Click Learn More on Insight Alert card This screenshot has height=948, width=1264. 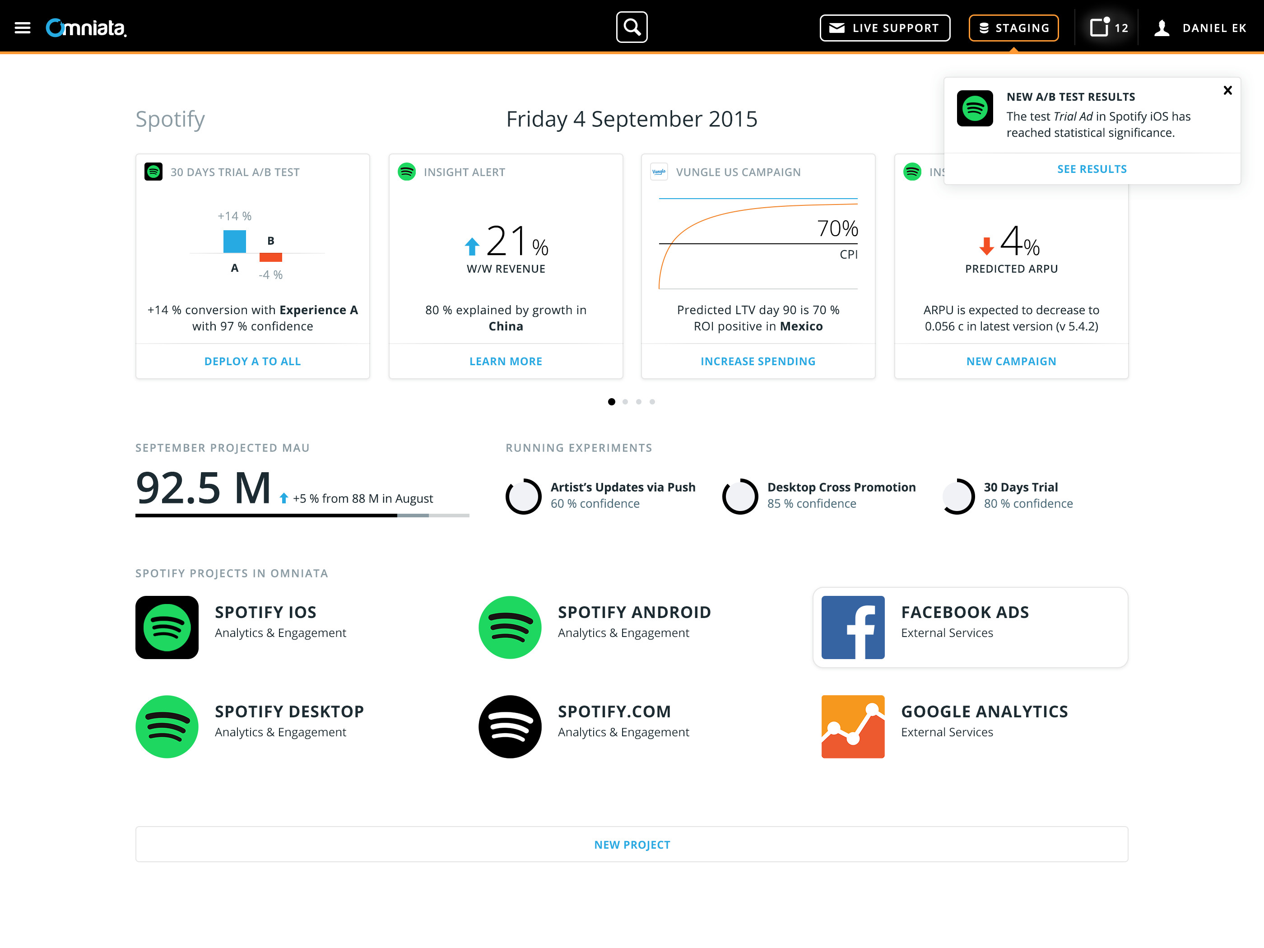click(506, 361)
